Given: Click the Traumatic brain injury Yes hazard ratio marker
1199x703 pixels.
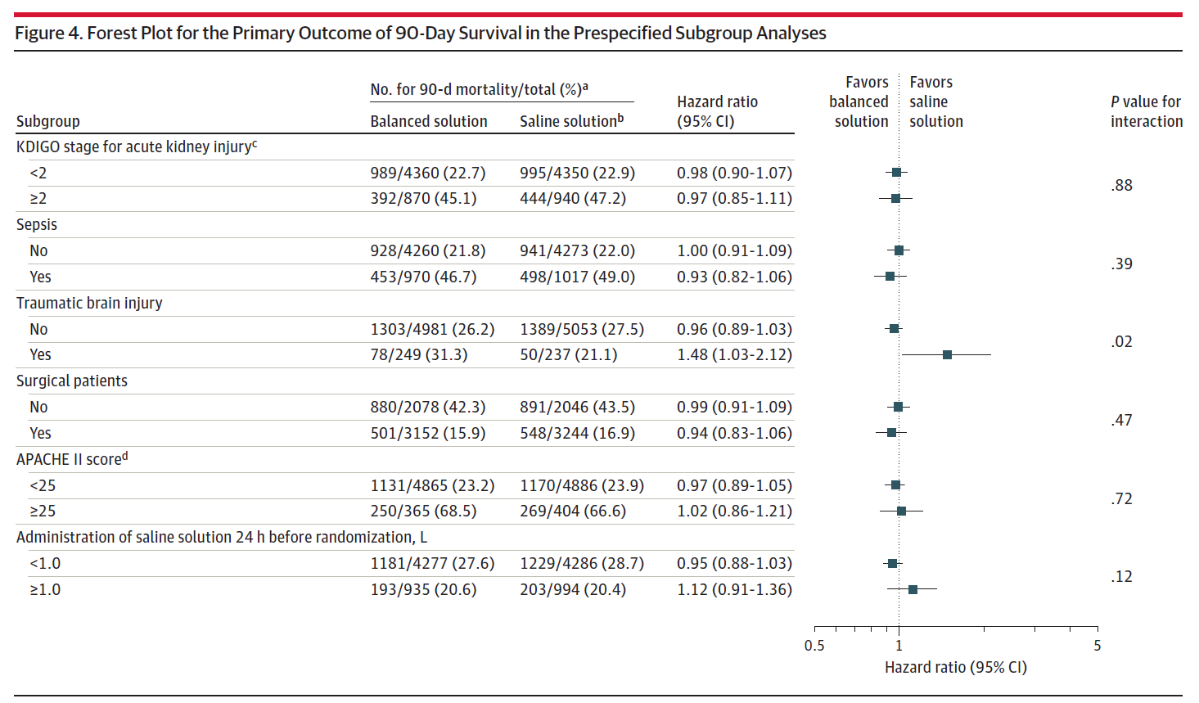Looking at the screenshot, I should click(947, 355).
